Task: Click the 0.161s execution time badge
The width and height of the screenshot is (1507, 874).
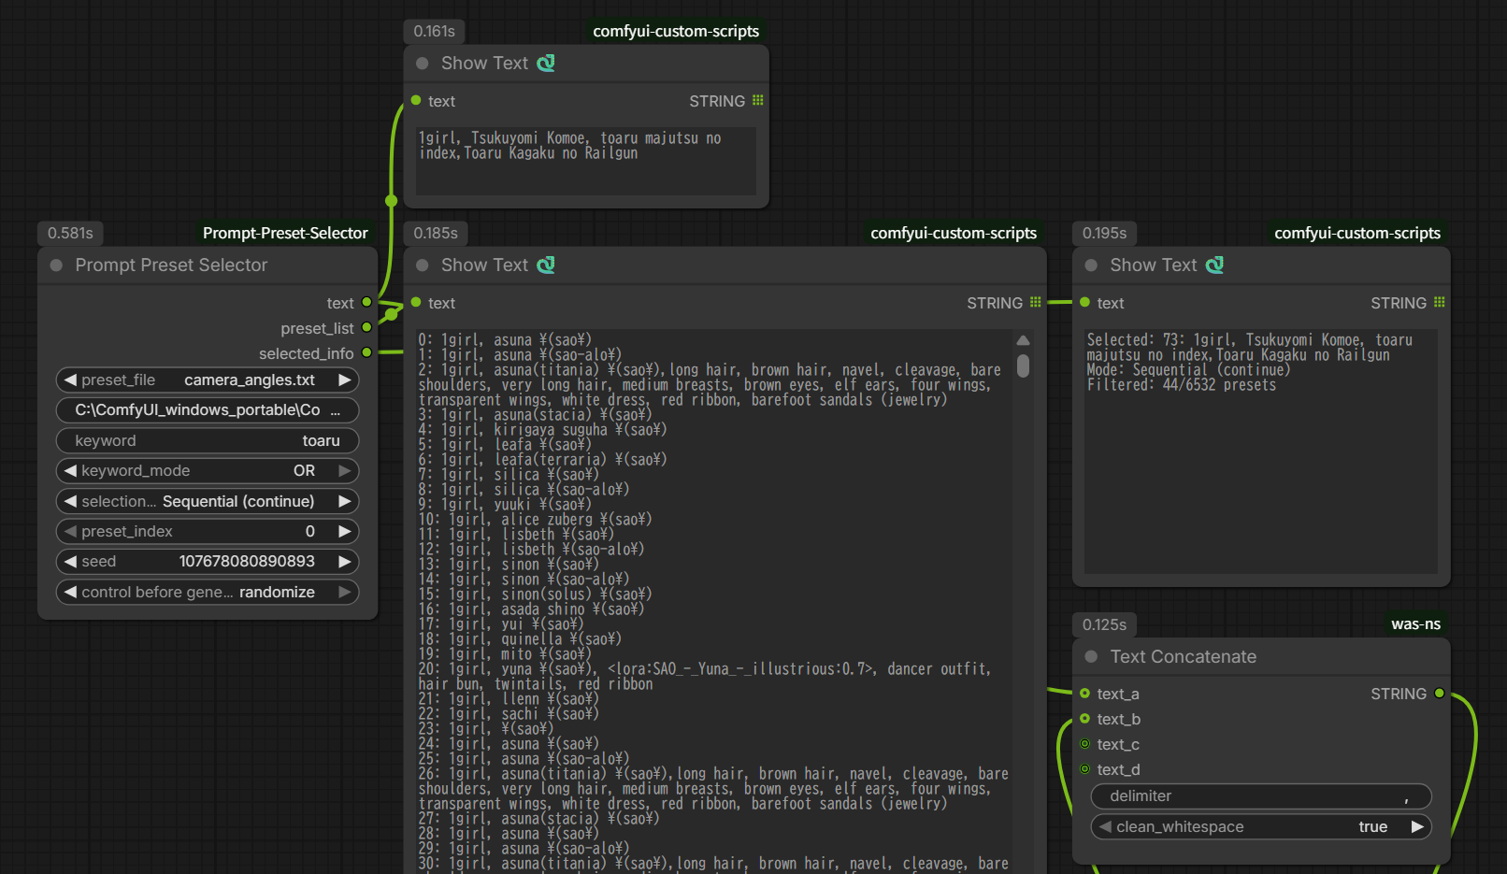Action: pyautogui.click(x=435, y=31)
